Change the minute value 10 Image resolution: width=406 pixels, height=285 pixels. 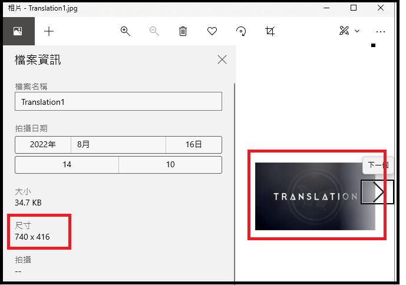click(170, 165)
